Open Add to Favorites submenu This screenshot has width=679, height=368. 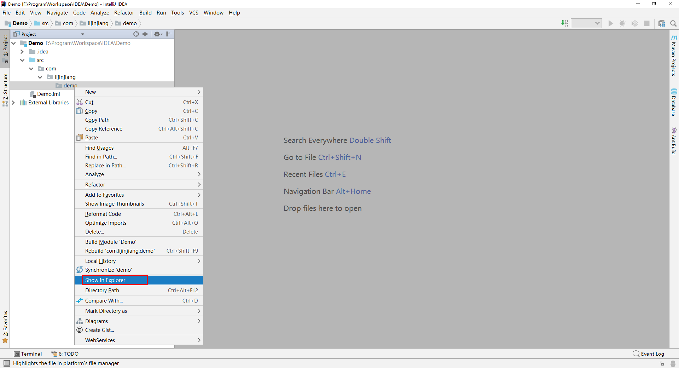click(x=139, y=195)
